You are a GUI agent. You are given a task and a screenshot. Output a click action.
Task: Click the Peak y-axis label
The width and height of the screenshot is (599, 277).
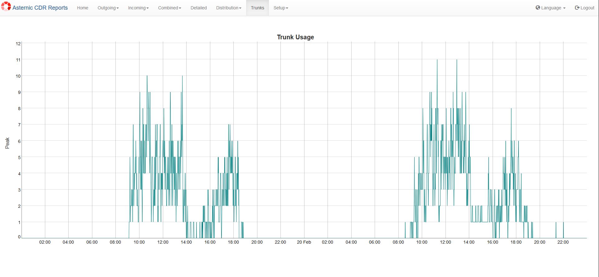point(7,143)
